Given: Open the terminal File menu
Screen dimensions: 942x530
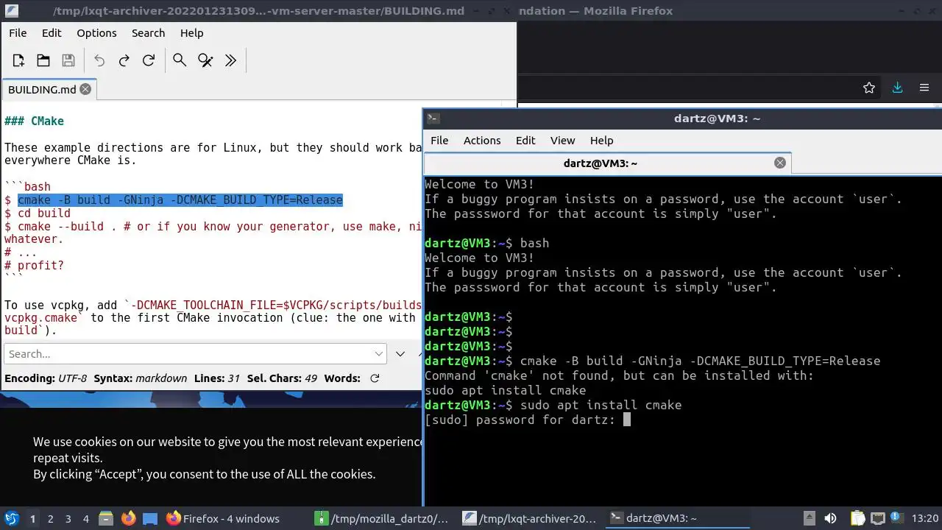Looking at the screenshot, I should point(439,141).
